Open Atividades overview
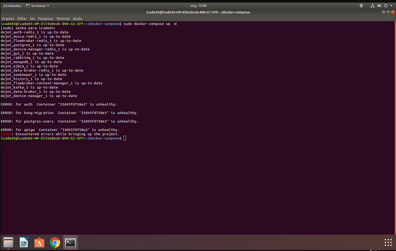The width and height of the screenshot is (396, 251). [12, 6]
